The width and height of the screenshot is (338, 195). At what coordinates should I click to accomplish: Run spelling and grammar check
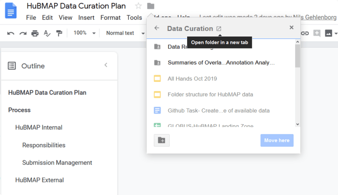pyautogui.click(x=47, y=33)
